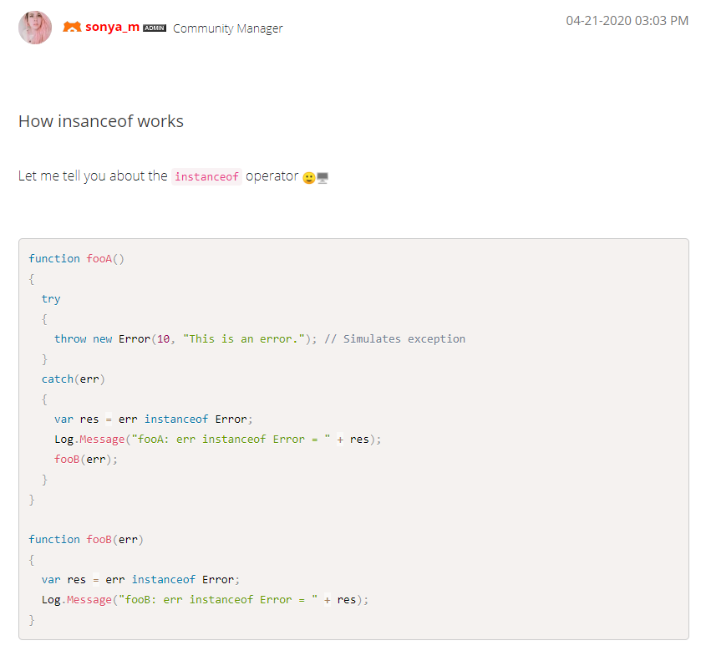
Task: Click the 'throw new Error' code line
Action: (x=103, y=338)
